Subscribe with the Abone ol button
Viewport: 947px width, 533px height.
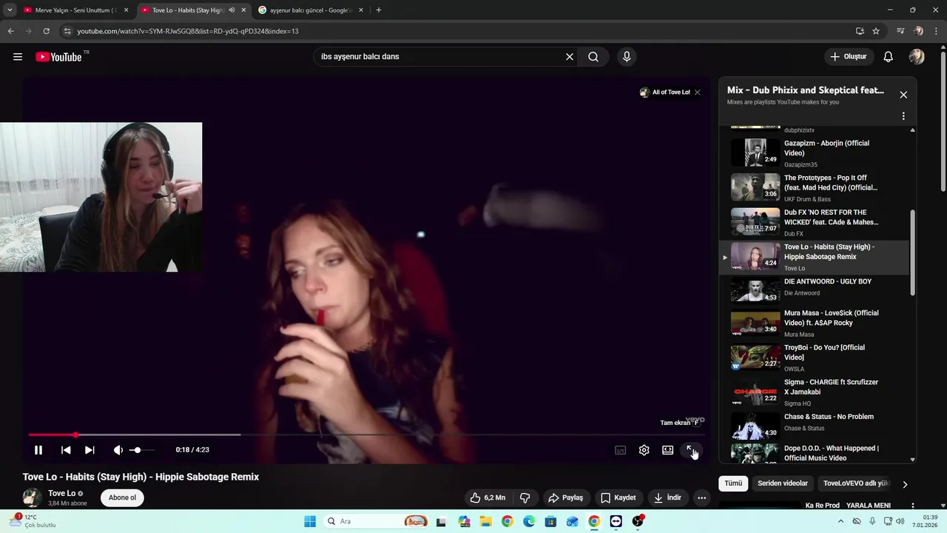(122, 497)
